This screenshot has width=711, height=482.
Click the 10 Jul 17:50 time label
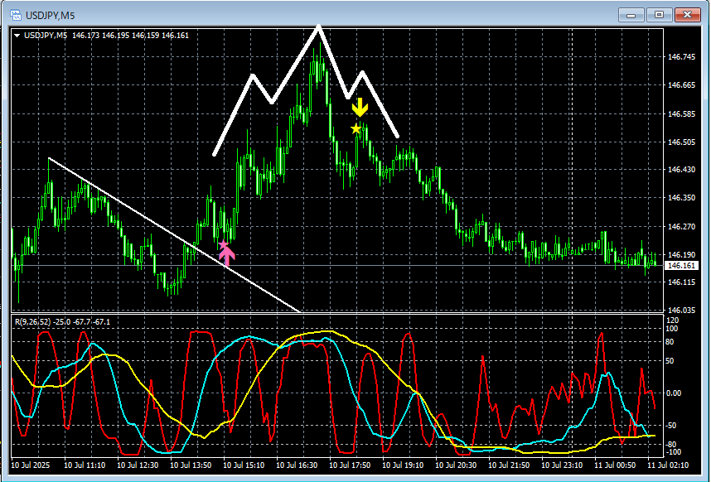tap(350, 465)
